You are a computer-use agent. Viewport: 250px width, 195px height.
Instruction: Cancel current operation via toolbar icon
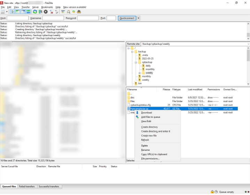(46, 12)
